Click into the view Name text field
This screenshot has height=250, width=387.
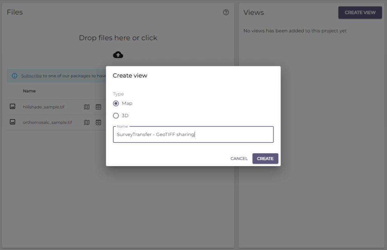(x=193, y=135)
